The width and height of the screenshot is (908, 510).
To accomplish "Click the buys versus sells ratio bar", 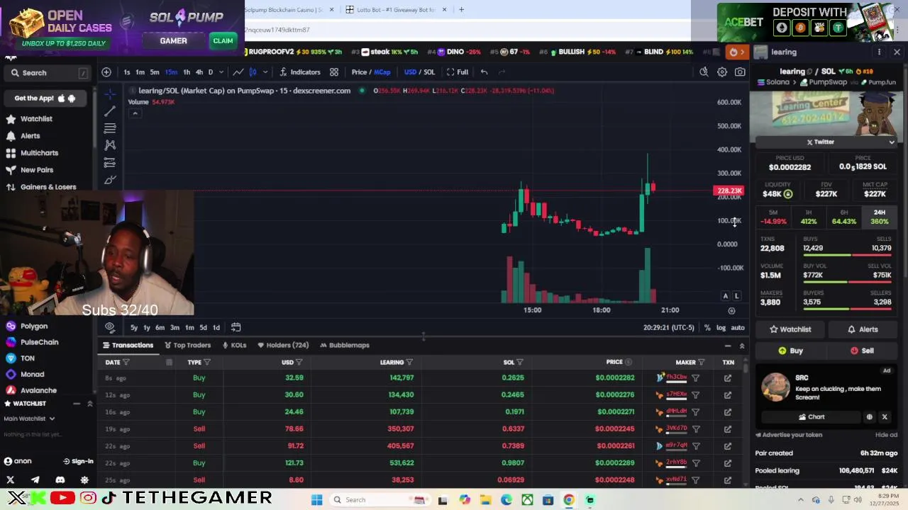I will coord(847,255).
